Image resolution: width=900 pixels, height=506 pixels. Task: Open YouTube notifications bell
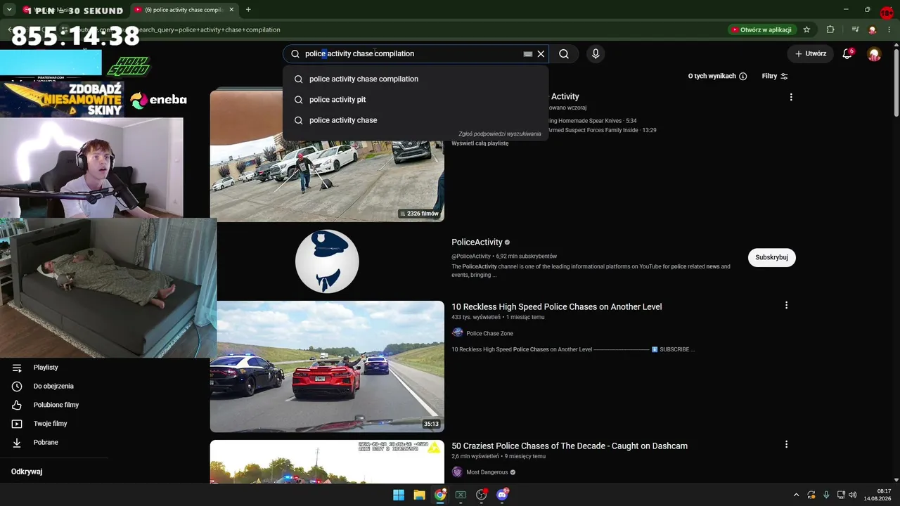(x=848, y=53)
